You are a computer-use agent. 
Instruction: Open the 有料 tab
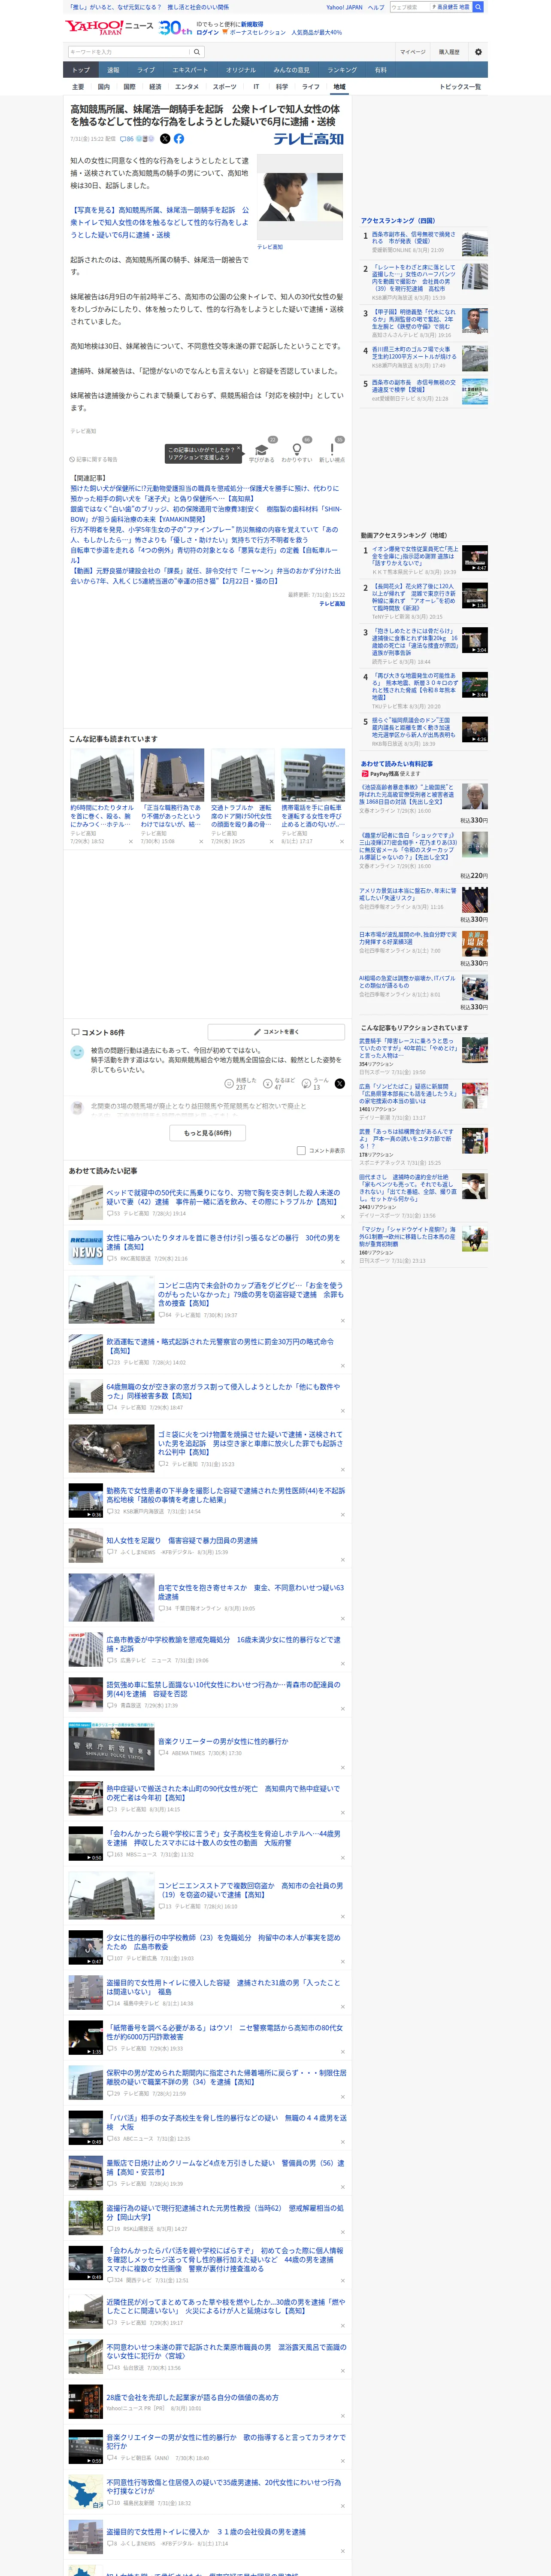(381, 70)
